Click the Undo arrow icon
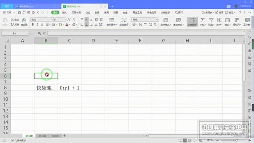The width and height of the screenshot is (254, 143). coord(38,12)
